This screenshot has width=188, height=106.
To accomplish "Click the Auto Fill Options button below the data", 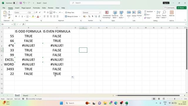I will [x=73, y=77].
